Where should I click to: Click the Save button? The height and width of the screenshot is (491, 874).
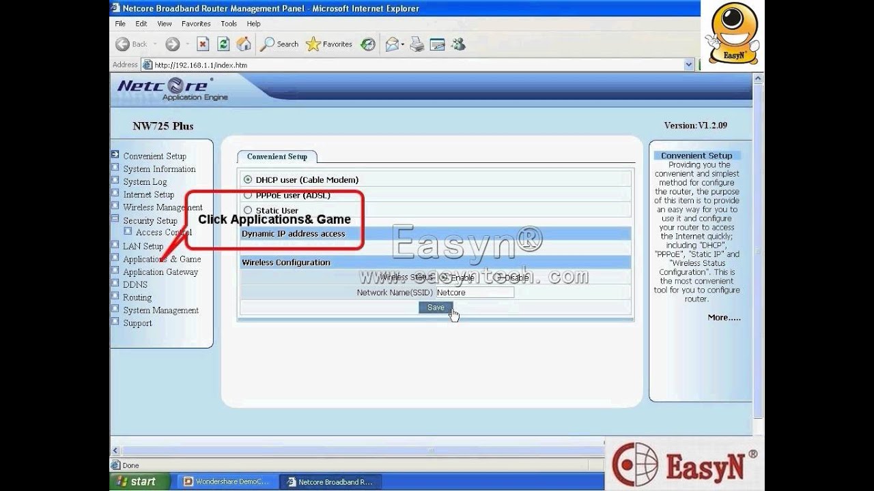click(x=436, y=308)
